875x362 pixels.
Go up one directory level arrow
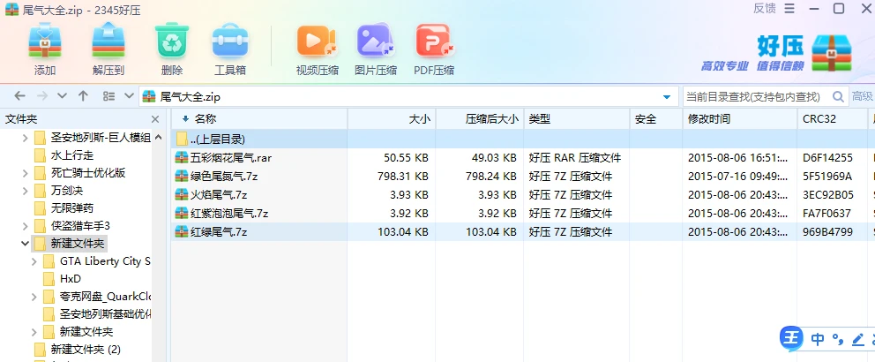(83, 96)
